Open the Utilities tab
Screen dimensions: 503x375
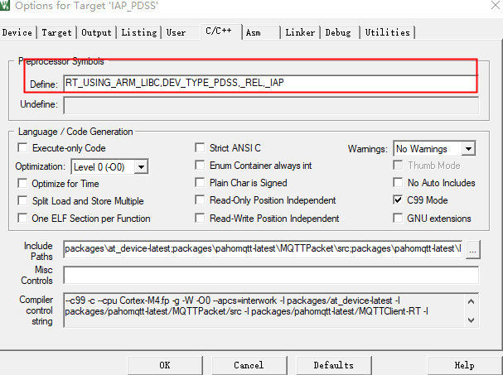[x=388, y=32]
